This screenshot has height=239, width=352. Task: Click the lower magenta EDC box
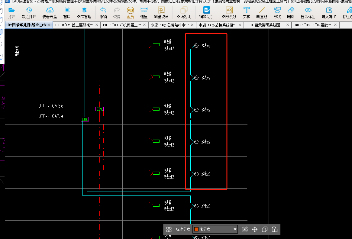tap(85, 119)
